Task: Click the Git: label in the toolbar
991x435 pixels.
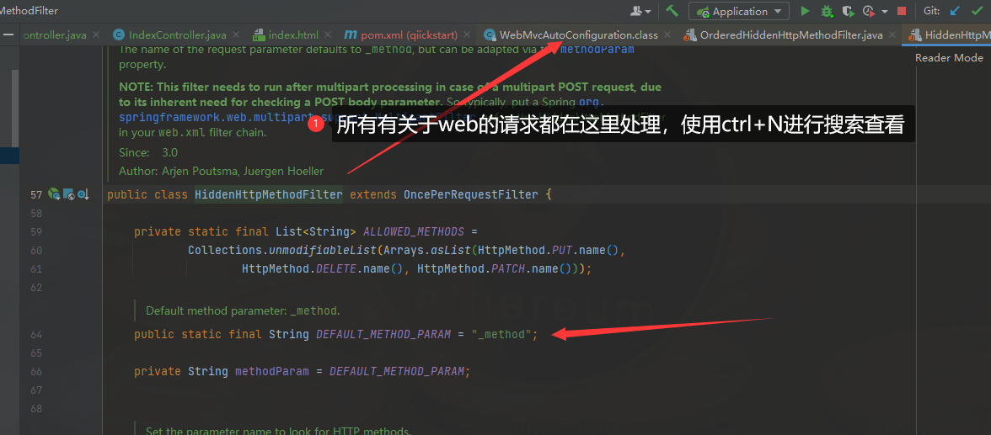Action: point(932,12)
